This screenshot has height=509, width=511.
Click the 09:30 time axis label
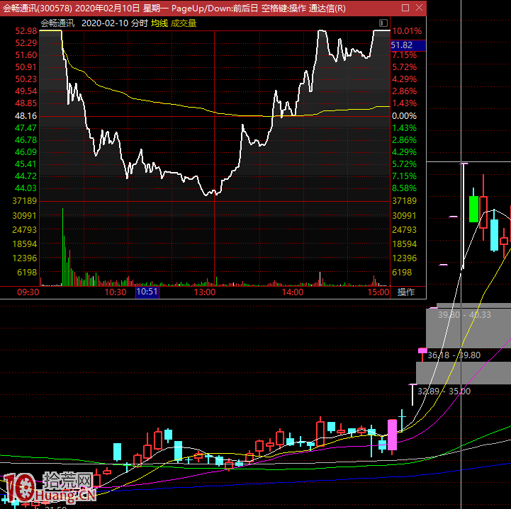[28, 292]
